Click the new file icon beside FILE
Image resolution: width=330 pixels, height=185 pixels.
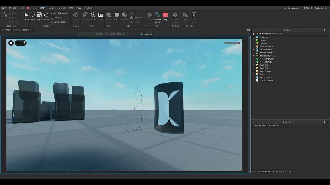[x=10, y=8]
